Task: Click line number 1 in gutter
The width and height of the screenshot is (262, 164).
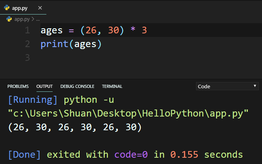Action: pyautogui.click(x=27, y=30)
